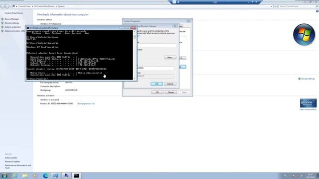Click the genuine Microsoft software badge
Image resolution: width=319 pixels, height=179 pixels.
[308, 103]
